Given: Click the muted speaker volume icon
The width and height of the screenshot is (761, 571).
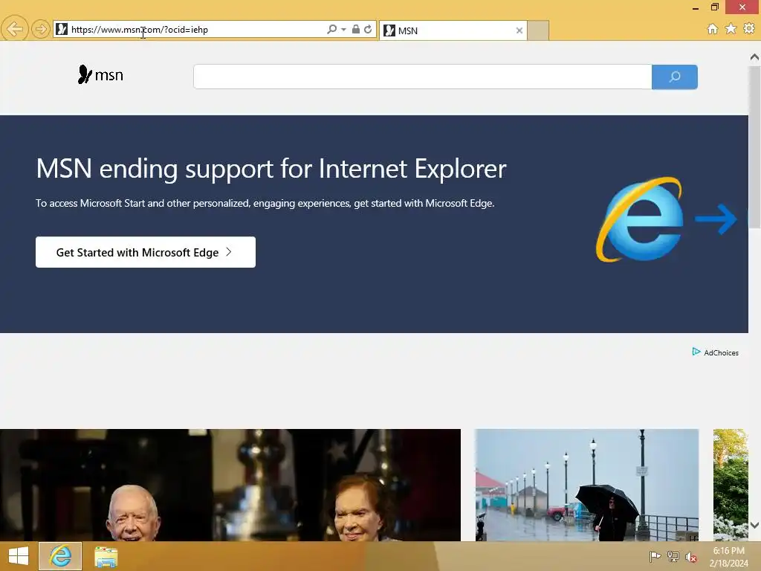Looking at the screenshot, I should [690, 557].
